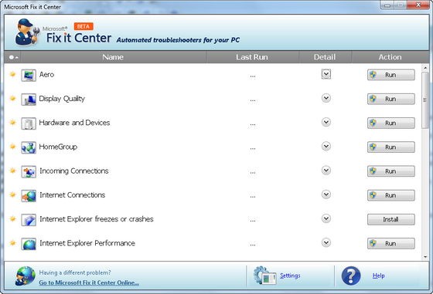The width and height of the screenshot is (433, 294).
Task: Sort list by the Name column header
Action: tap(113, 57)
